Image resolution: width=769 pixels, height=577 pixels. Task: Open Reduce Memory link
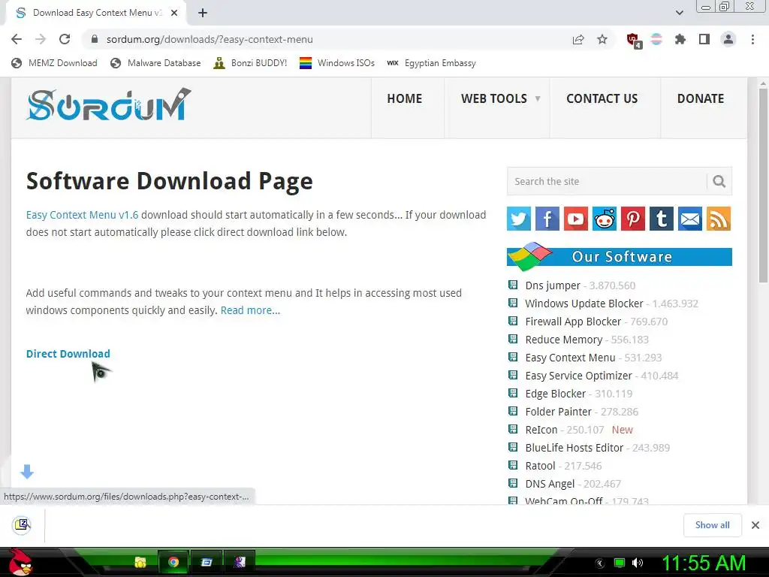563,340
